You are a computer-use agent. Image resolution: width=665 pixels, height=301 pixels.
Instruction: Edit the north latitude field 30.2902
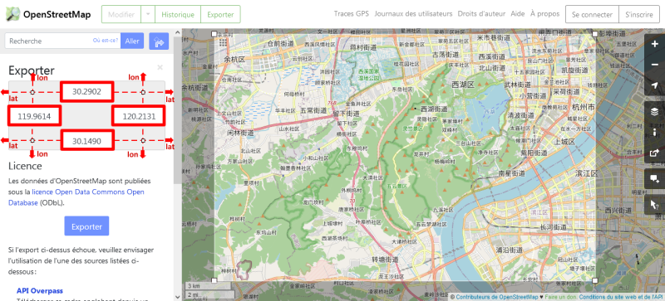coord(86,91)
